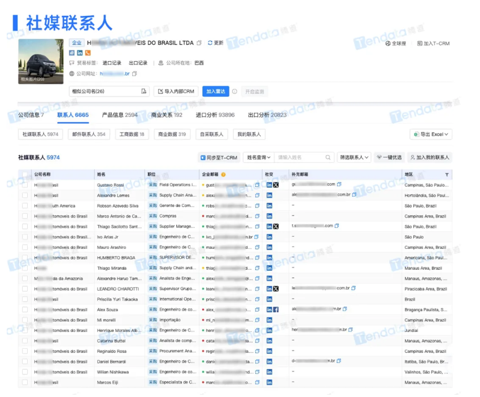Tick checkbox for Willan Nishikawa row
The height and width of the screenshot is (397, 480).
coord(25,372)
